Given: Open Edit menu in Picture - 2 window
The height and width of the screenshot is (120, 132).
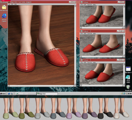Looking at the screenshot, I should pyautogui.click(x=85, y=33).
